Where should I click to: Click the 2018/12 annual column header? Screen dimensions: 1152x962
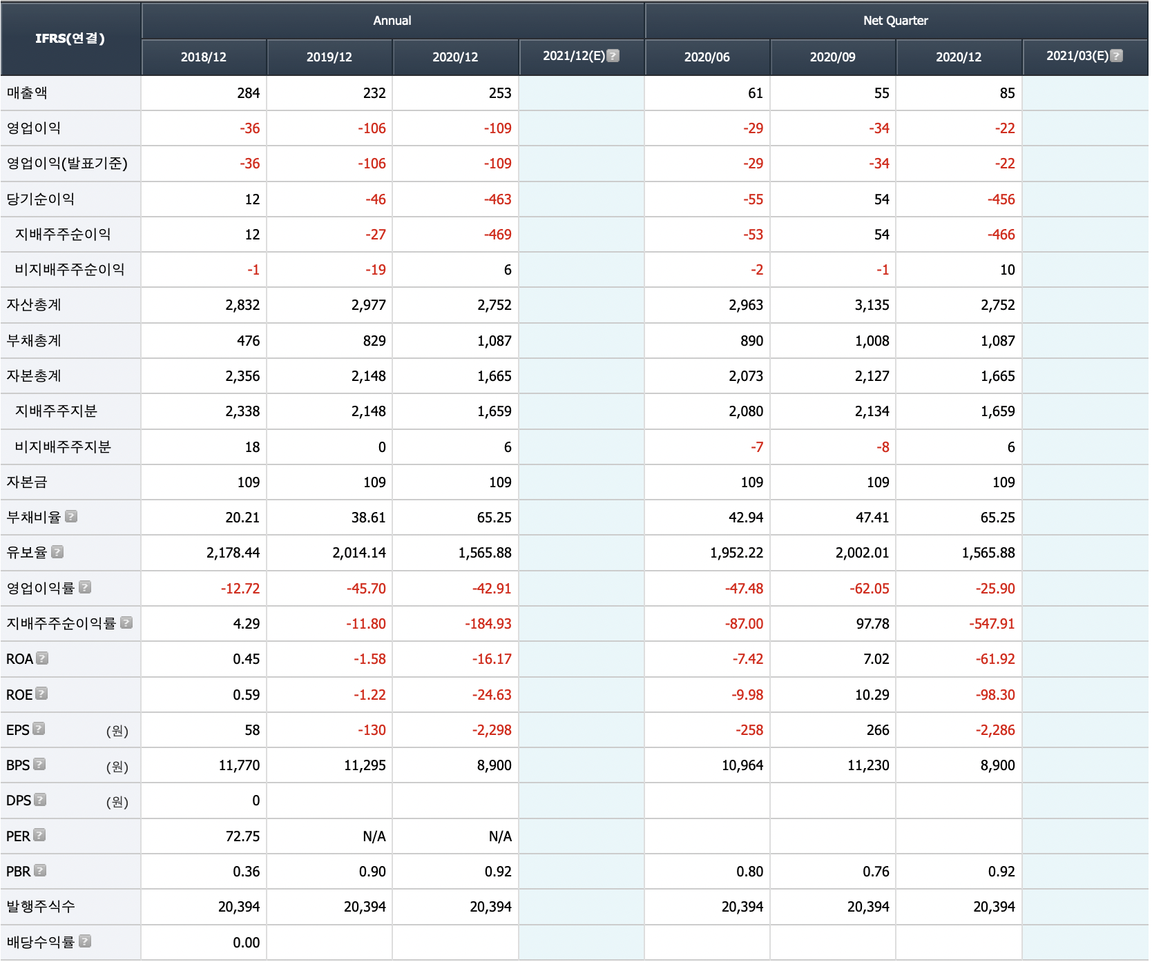(204, 57)
